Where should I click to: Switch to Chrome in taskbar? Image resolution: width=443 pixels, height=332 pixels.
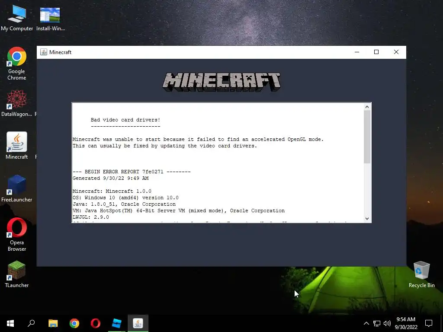74,323
